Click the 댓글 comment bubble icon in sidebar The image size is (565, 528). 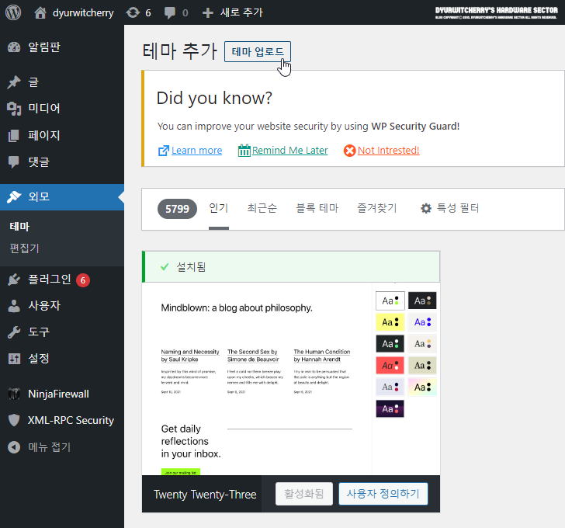[14, 162]
